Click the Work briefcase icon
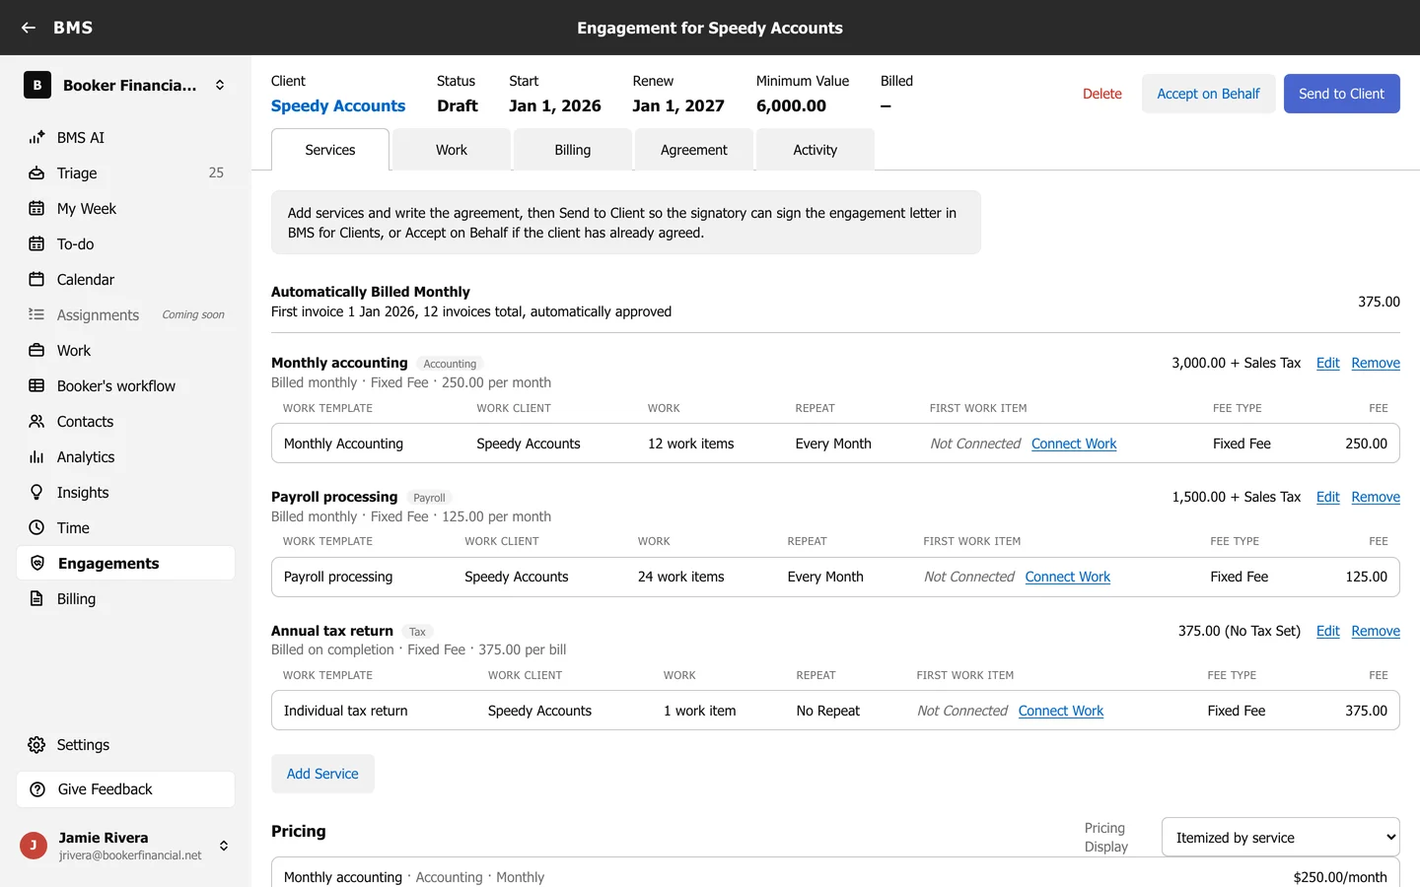This screenshot has width=1420, height=887. (x=36, y=351)
